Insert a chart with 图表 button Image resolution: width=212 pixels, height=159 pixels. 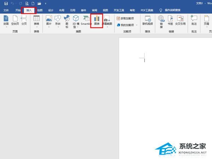pyautogui.click(x=97, y=20)
